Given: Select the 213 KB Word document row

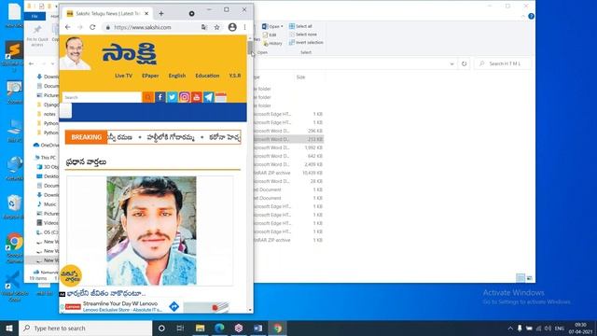Looking at the screenshot, I should tap(288, 139).
